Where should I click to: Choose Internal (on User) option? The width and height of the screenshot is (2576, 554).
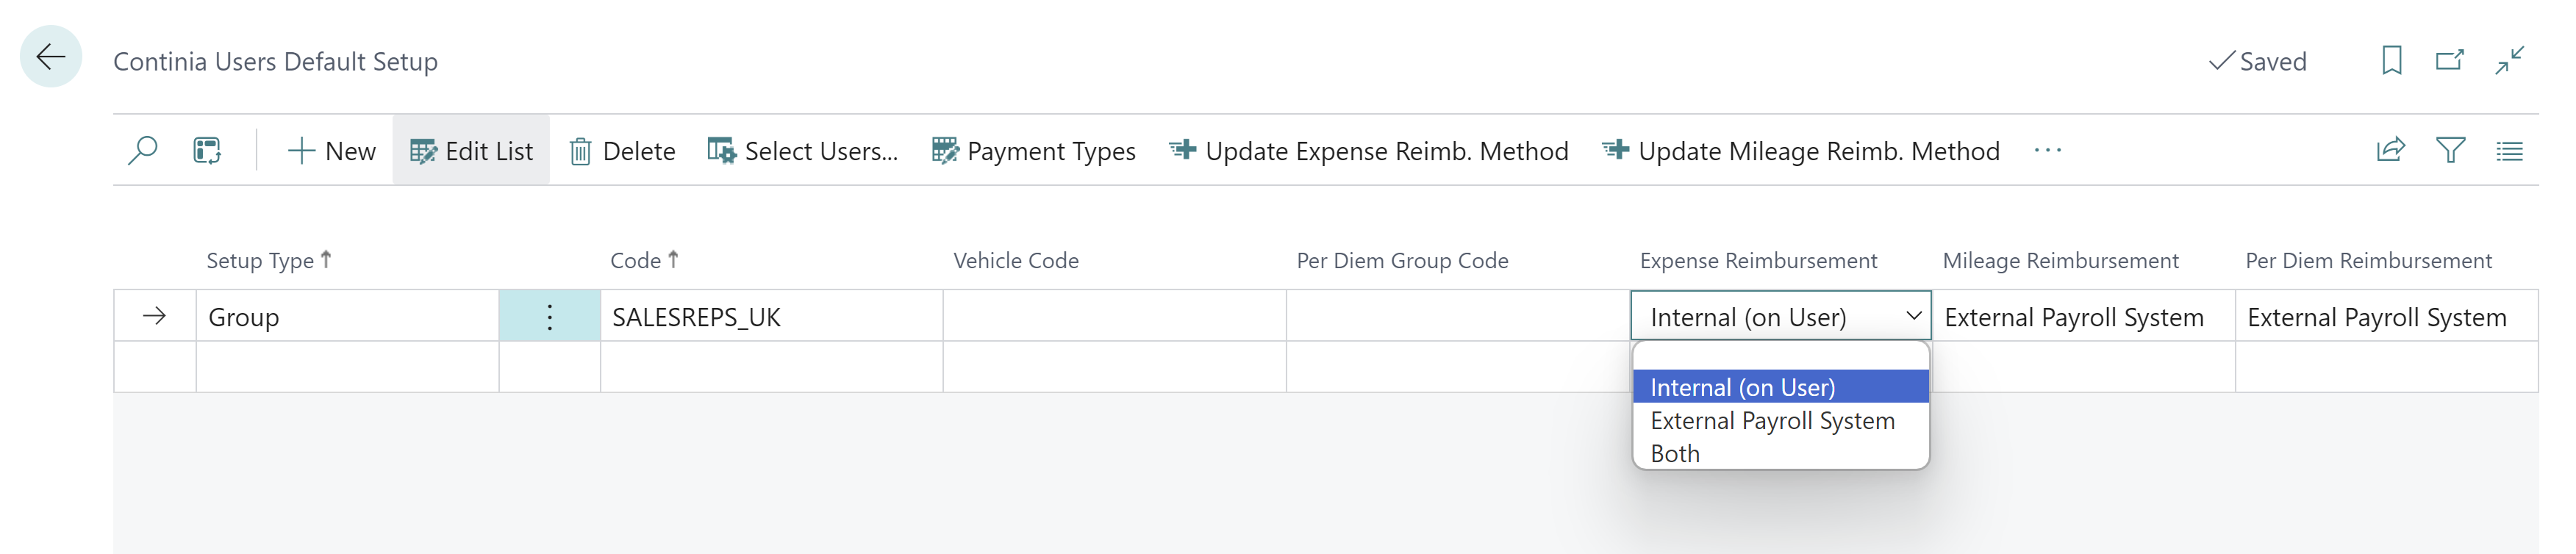(x=1780, y=387)
